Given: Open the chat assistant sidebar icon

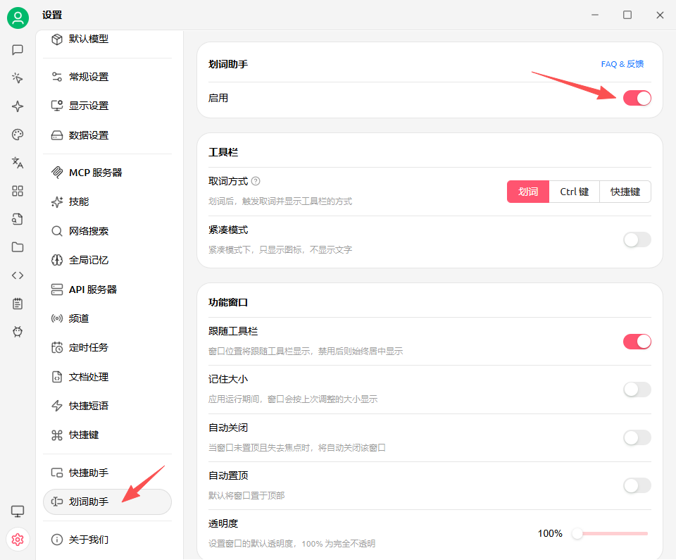Looking at the screenshot, I should click(18, 50).
